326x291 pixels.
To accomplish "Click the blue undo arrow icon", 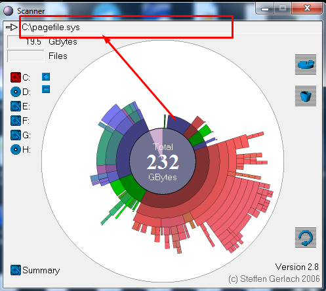I will coord(306,237).
